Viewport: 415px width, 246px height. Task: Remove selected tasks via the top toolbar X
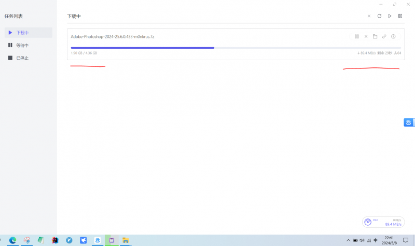pos(369,16)
